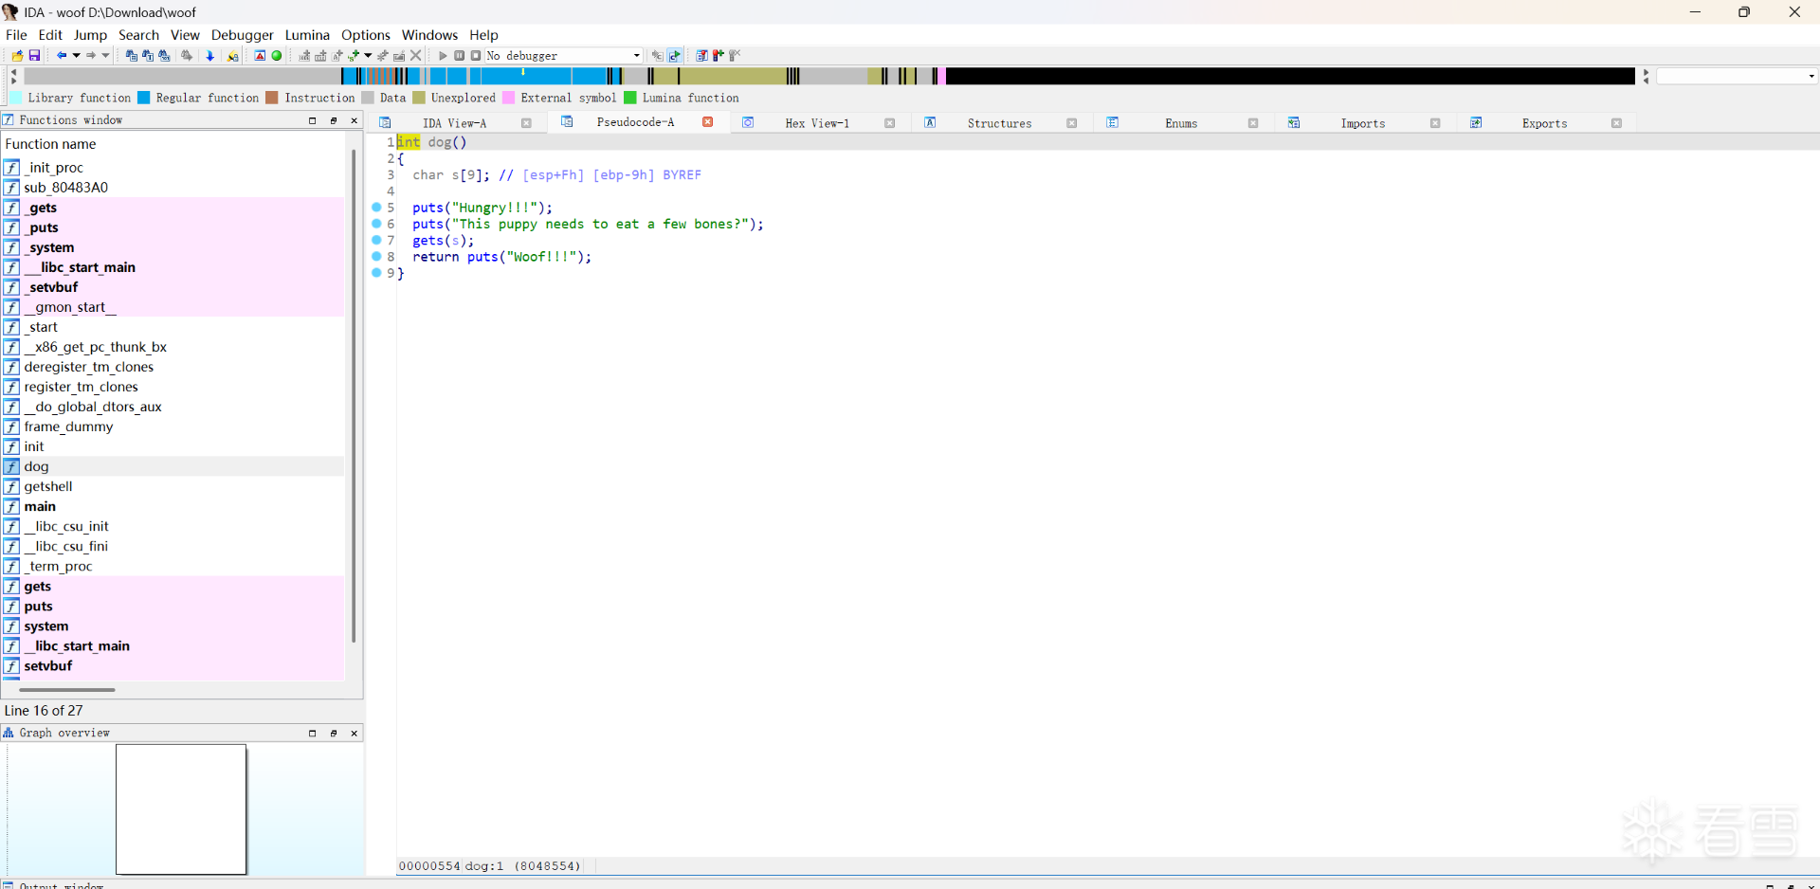
Task: Click the stop process button
Action: [x=476, y=56]
